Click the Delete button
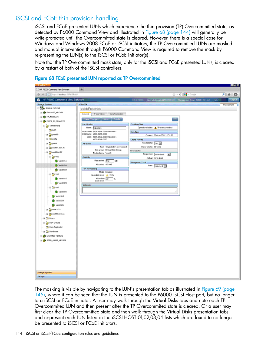Viewport: 258px width, 344px height. point(117,119)
